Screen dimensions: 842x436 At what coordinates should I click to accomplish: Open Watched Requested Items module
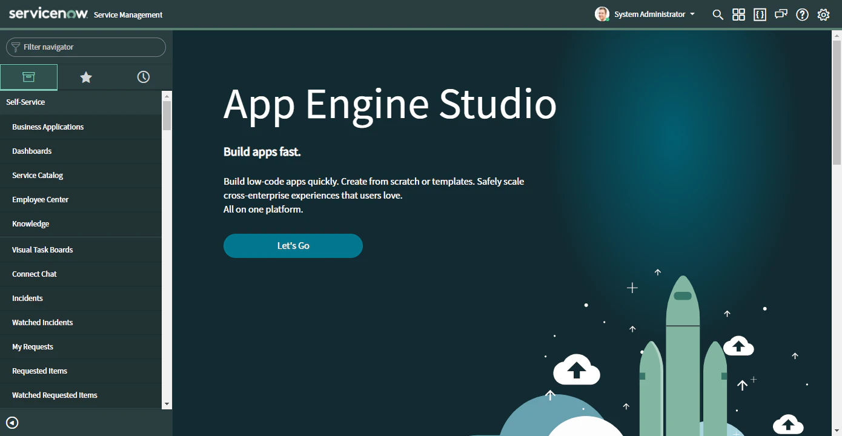[81, 395]
